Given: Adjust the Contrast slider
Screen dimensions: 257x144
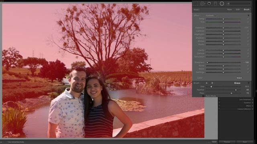Looking at the screenshot, I should (223, 31).
